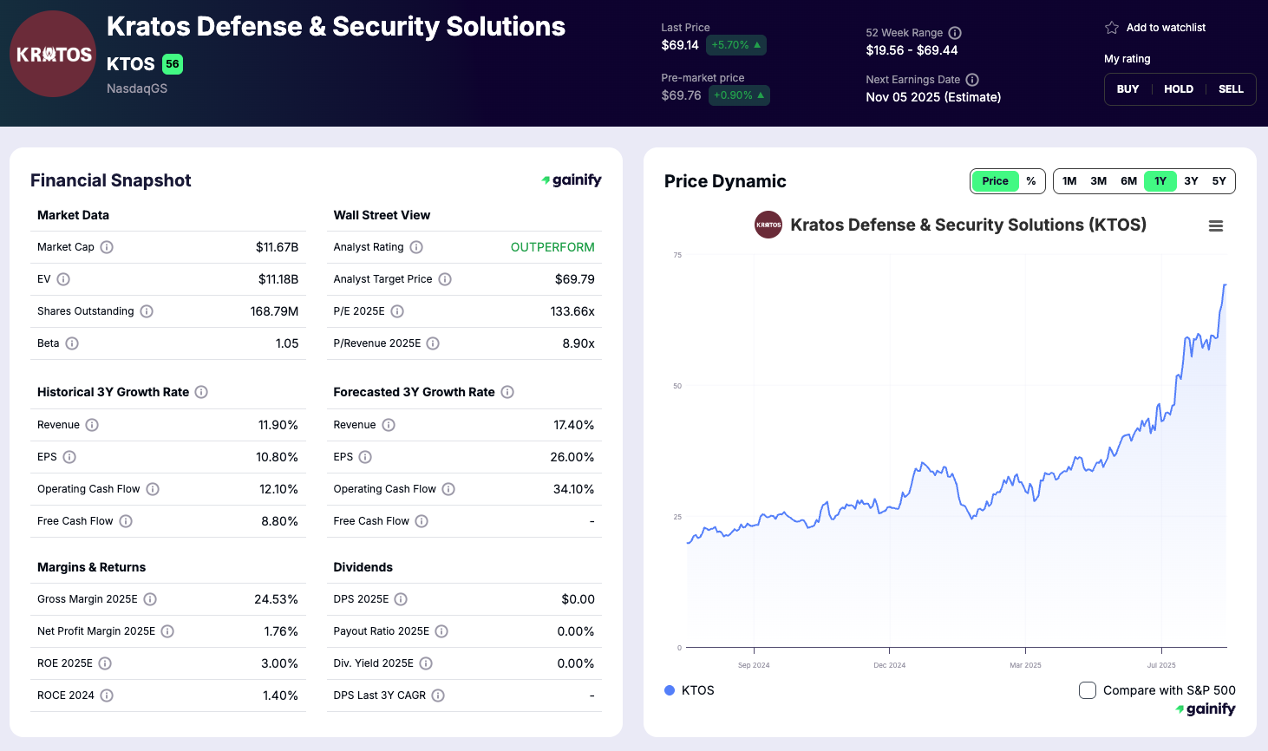Click the ROE 2025E info icon
The image size is (1268, 751).
[x=105, y=663]
